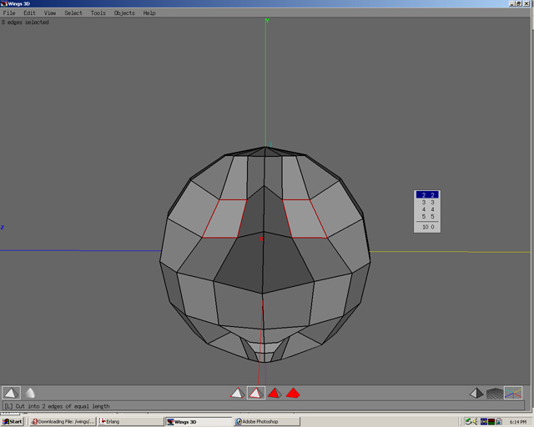534x427 pixels.
Task: Open the Edit menu
Action: (x=29, y=13)
